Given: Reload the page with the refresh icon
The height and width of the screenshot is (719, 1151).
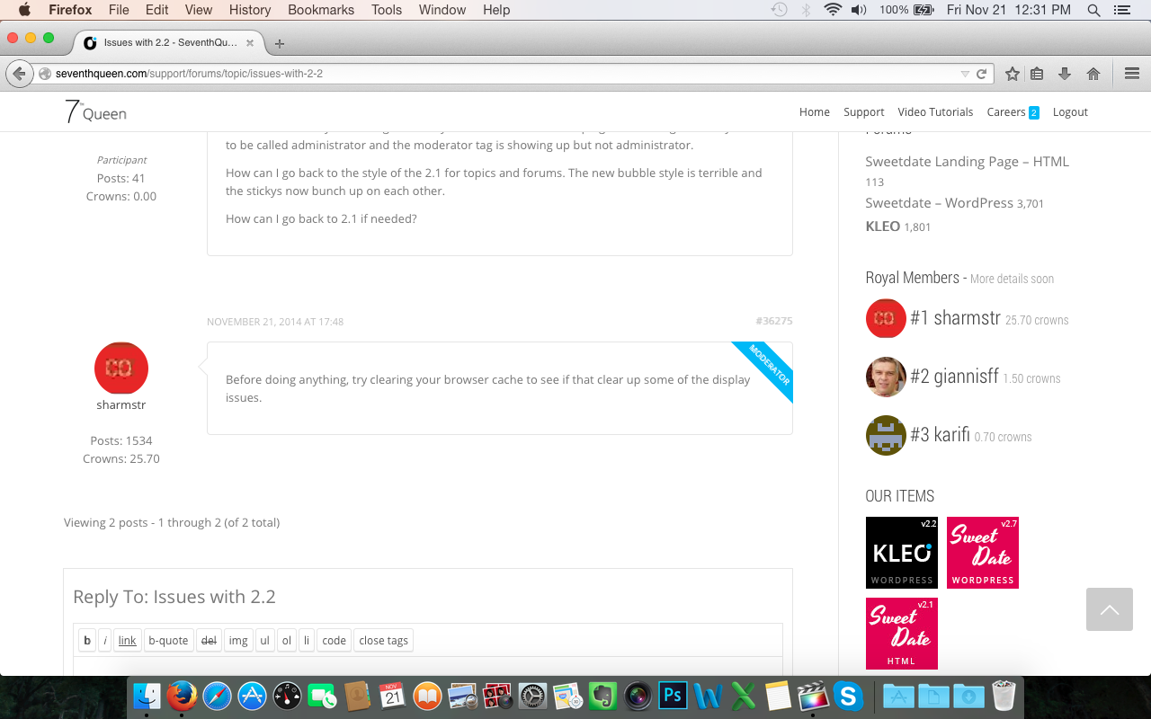Looking at the screenshot, I should (x=981, y=74).
